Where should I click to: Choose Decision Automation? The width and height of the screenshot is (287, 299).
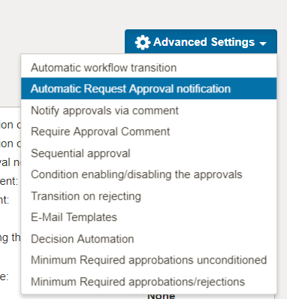[149, 239]
